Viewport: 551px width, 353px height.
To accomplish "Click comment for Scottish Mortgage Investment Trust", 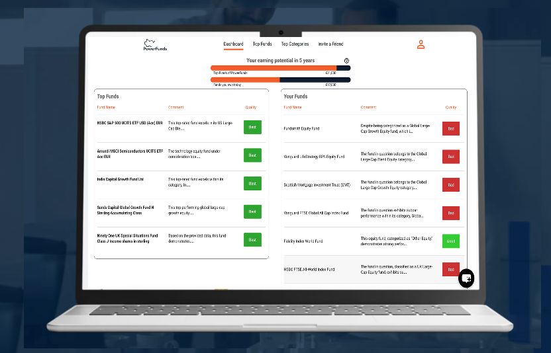I will point(393,185).
